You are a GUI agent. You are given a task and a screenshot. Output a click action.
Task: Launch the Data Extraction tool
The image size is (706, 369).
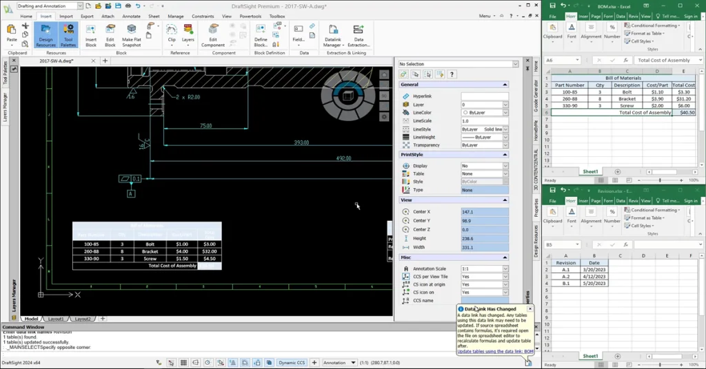click(x=359, y=34)
